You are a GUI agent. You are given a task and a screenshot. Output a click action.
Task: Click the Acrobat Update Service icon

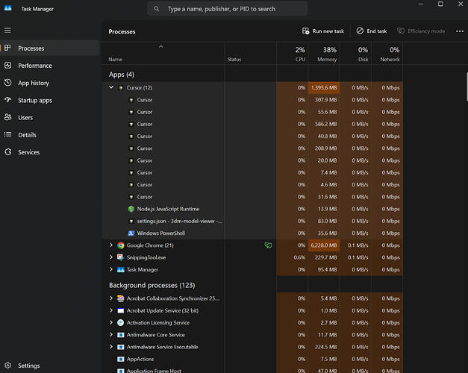[x=121, y=310]
